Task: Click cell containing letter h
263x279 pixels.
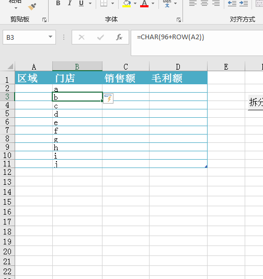Action: (77, 147)
